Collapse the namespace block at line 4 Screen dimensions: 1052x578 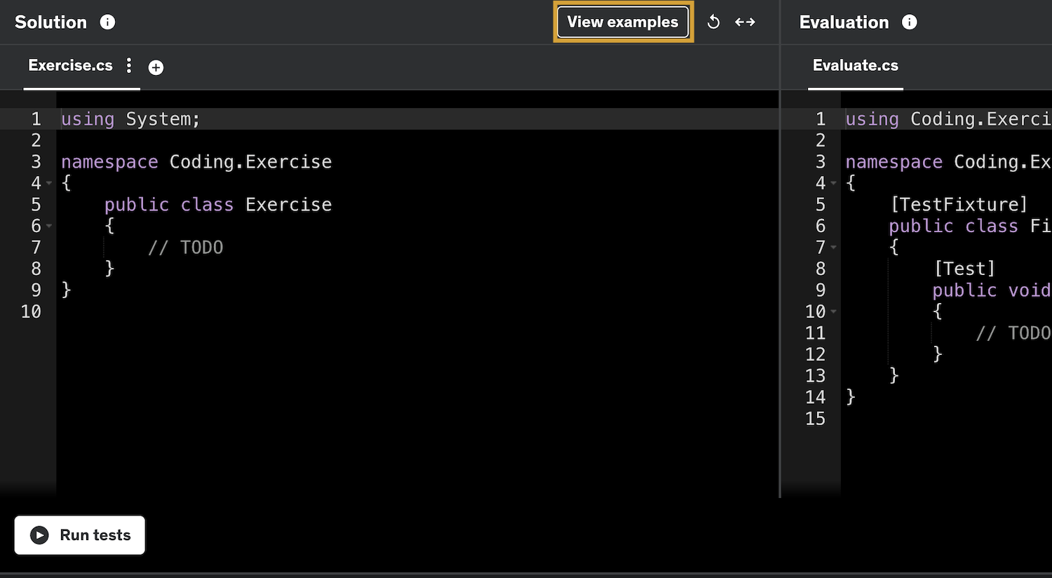point(49,184)
